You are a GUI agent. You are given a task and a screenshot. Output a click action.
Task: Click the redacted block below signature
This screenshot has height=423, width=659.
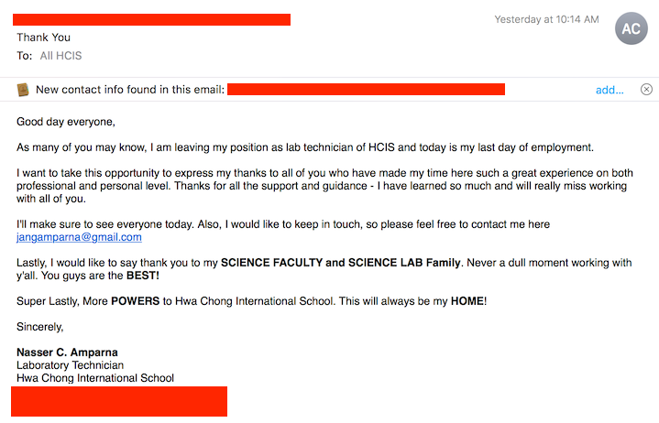119,402
